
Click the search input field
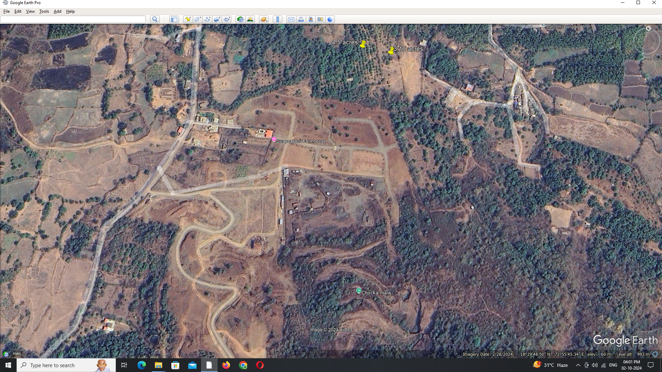click(73, 19)
